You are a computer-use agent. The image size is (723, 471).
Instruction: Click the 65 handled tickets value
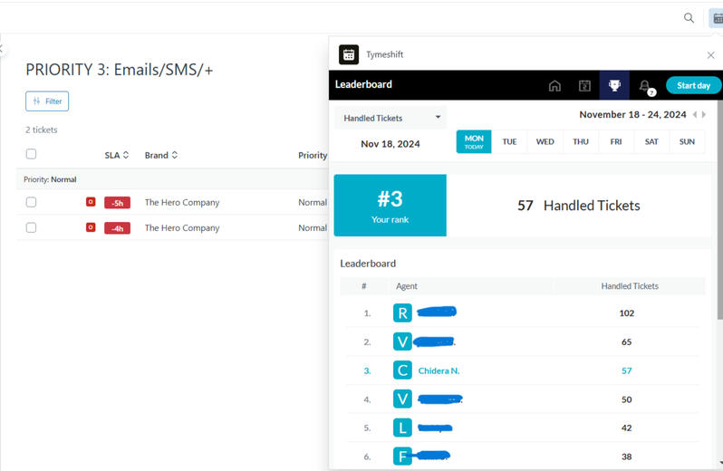627,342
